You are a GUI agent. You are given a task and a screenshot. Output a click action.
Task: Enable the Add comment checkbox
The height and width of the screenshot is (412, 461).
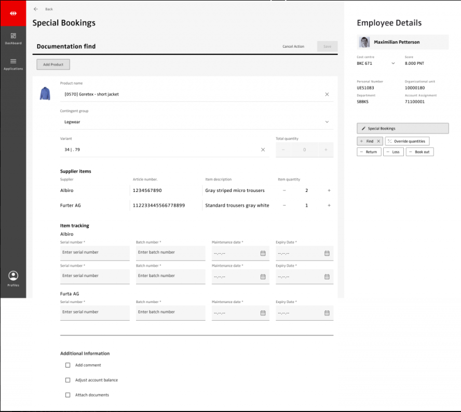(x=67, y=365)
